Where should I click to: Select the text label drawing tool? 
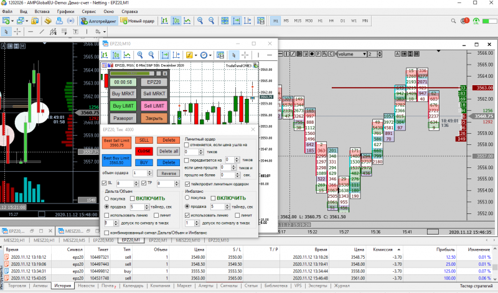[75, 32]
